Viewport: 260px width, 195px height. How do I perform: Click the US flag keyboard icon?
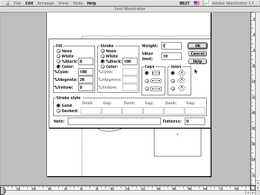[x=197, y=3]
